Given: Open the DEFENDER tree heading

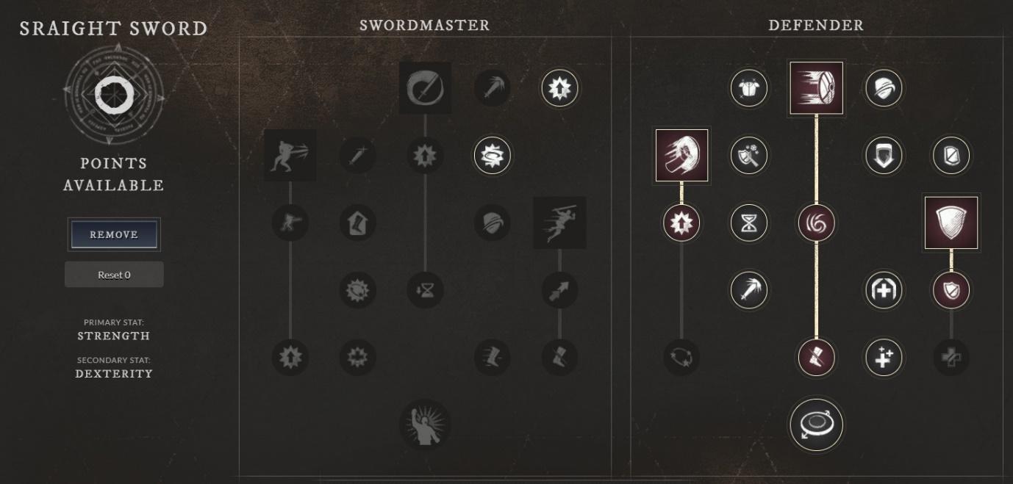Looking at the screenshot, I should coord(816,25).
